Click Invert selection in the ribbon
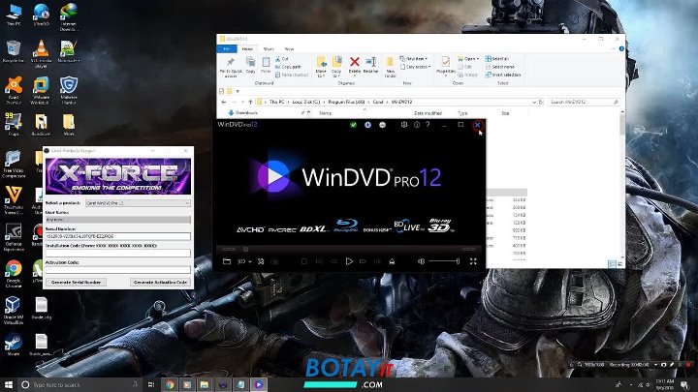The width and height of the screenshot is (698, 392). pos(502,75)
